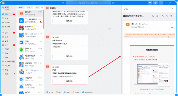Click the plus button in the title bar
The height and width of the screenshot is (96, 178).
tap(161, 3)
